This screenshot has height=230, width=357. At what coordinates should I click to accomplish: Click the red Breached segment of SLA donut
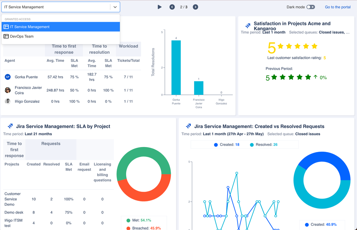coord(146,196)
